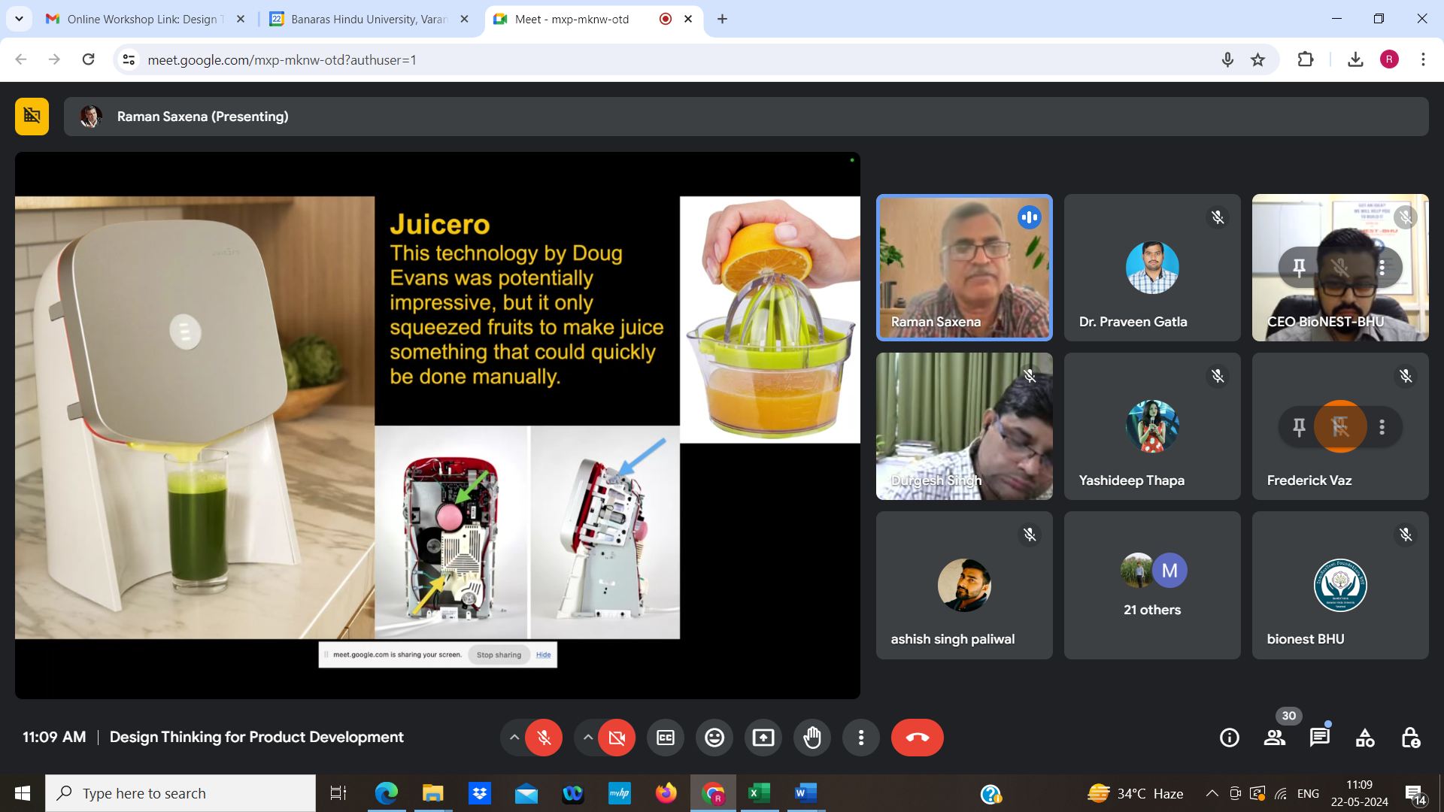Show participants list people icon
This screenshot has height=812, width=1444.
[1275, 738]
